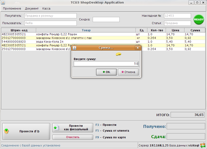The image size is (207, 149).
Task: Focus the Введите сумму input field
Action: (106, 64)
